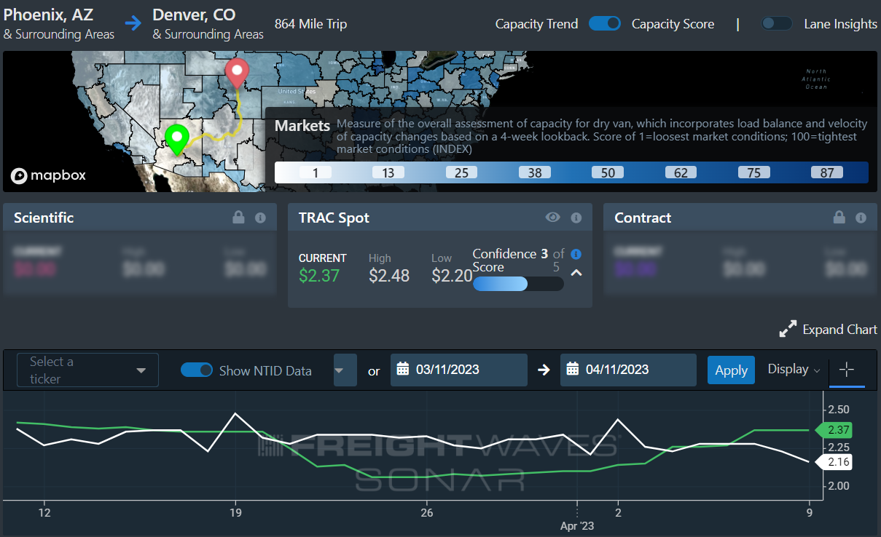Open the dropdown before 'or'
Image resolution: width=881 pixels, height=537 pixels.
coord(345,370)
